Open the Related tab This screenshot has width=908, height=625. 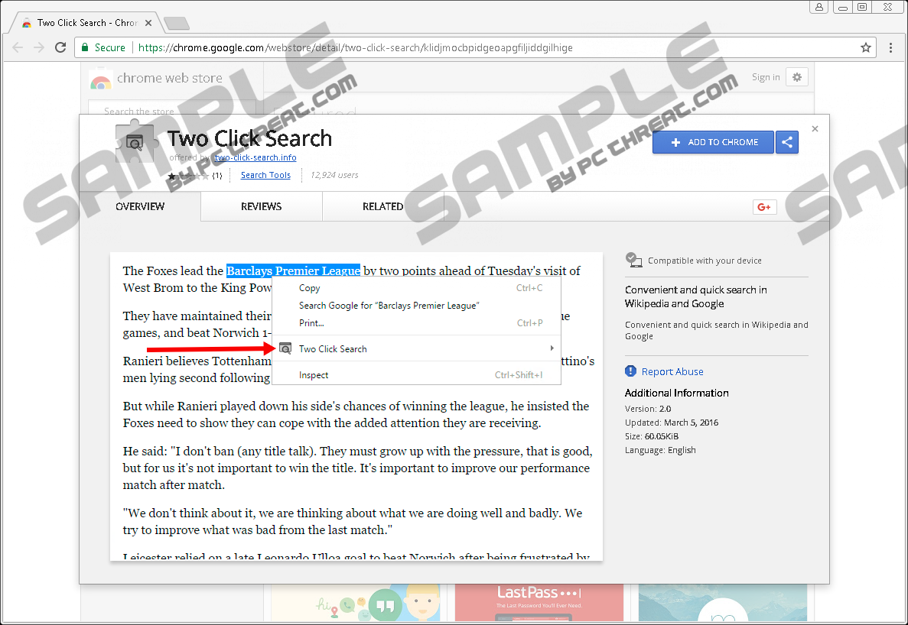click(382, 206)
